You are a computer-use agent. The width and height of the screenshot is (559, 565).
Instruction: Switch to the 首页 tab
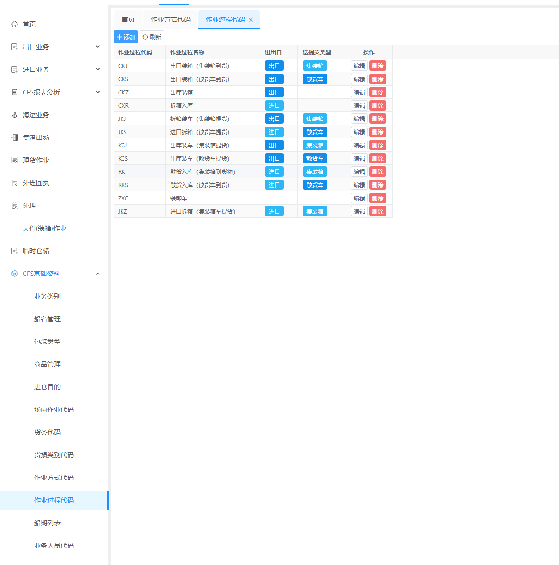(128, 19)
